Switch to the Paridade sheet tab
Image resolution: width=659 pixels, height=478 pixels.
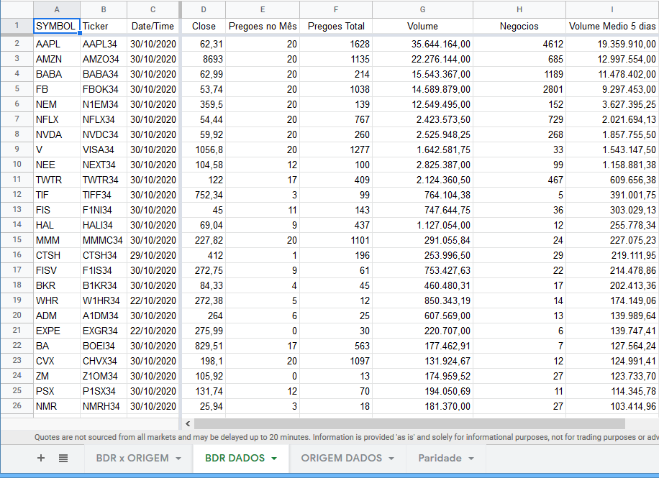[440, 458]
